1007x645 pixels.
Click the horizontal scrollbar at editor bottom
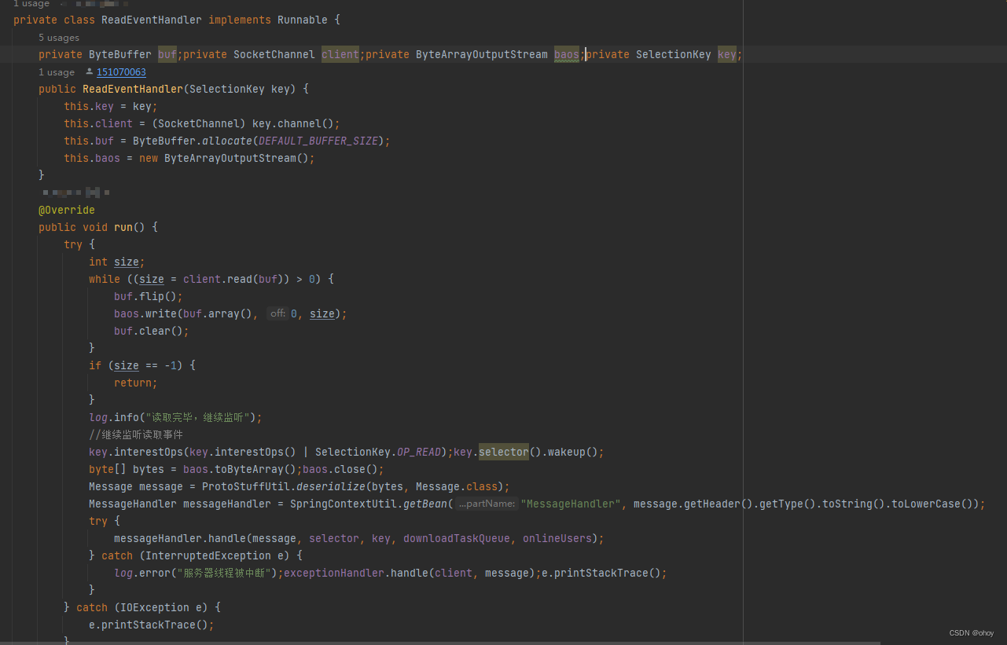440,643
